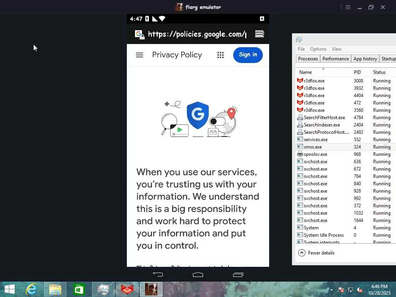Click the Google site lock icon

click(139, 34)
